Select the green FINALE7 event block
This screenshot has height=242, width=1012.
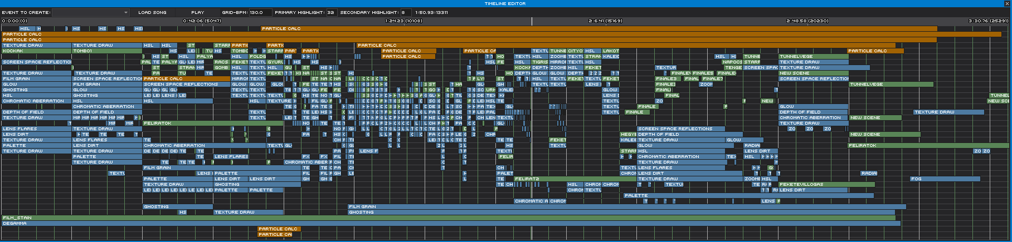click(712, 79)
